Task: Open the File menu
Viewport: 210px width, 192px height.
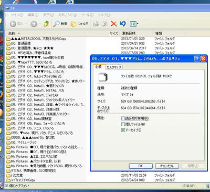Action: click(x=16, y=15)
